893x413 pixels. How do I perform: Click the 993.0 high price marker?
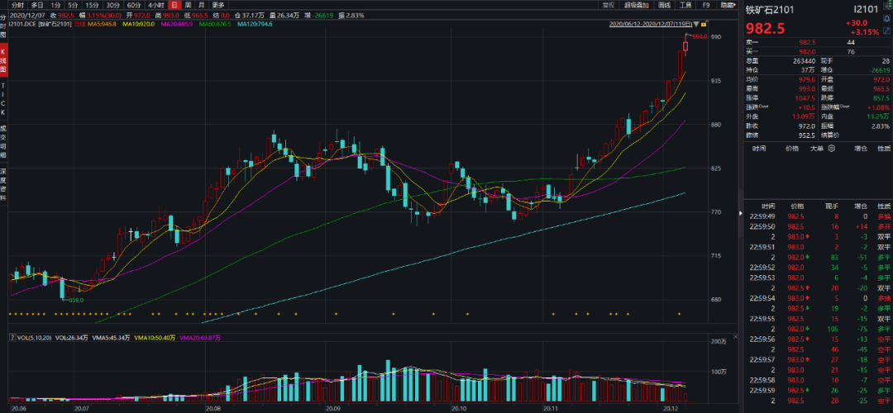(700, 36)
